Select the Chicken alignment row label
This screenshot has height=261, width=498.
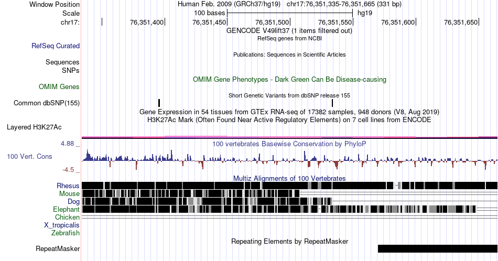tap(67, 217)
